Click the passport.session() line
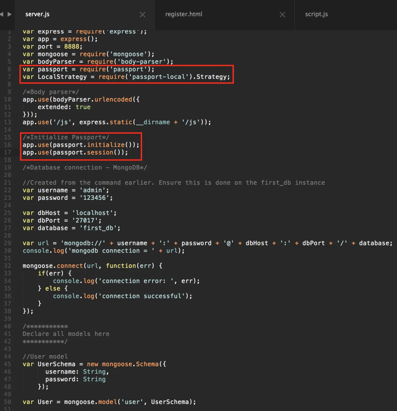The image size is (397, 411). pyautogui.click(x=75, y=152)
